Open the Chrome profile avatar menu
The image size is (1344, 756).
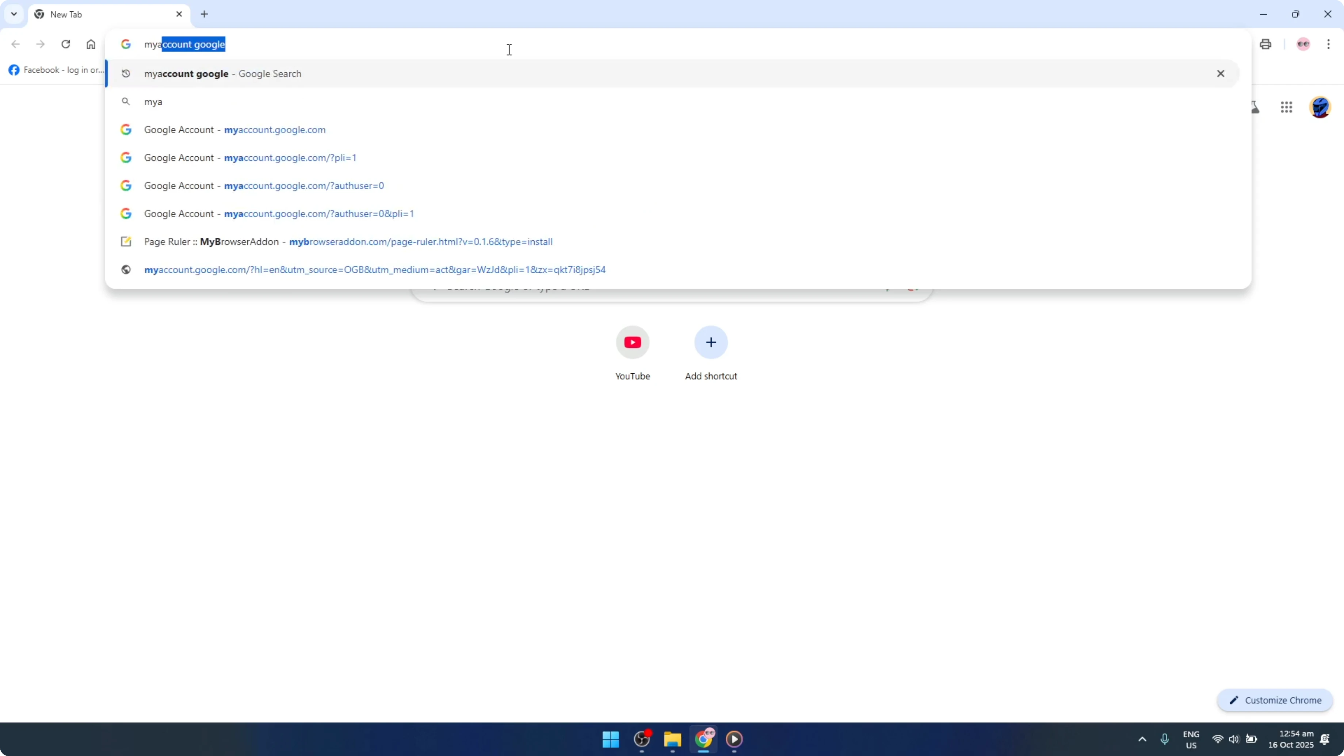tap(1303, 44)
